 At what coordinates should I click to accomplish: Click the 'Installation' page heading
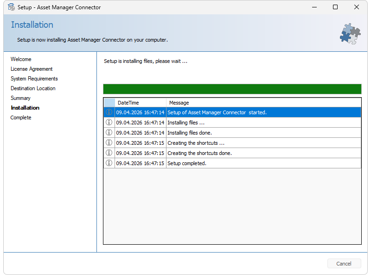[32, 25]
